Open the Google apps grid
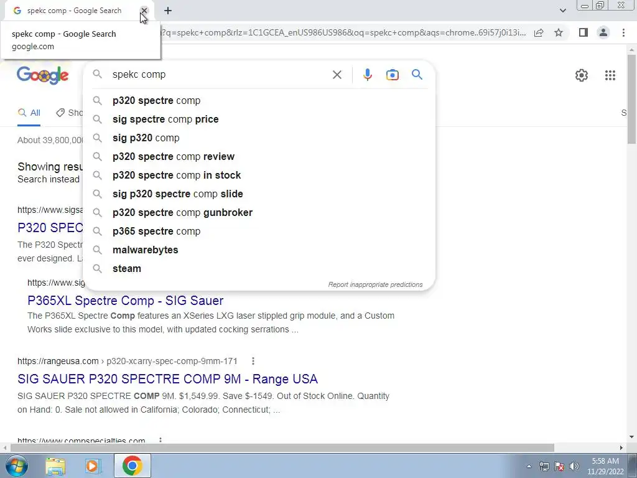Image resolution: width=637 pixels, height=478 pixels. click(610, 75)
